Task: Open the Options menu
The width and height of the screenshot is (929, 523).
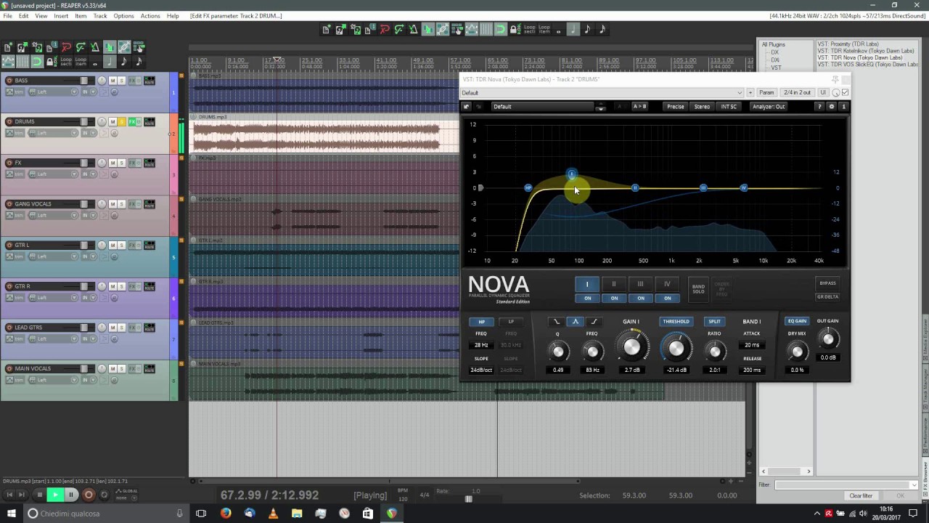Action: click(123, 16)
